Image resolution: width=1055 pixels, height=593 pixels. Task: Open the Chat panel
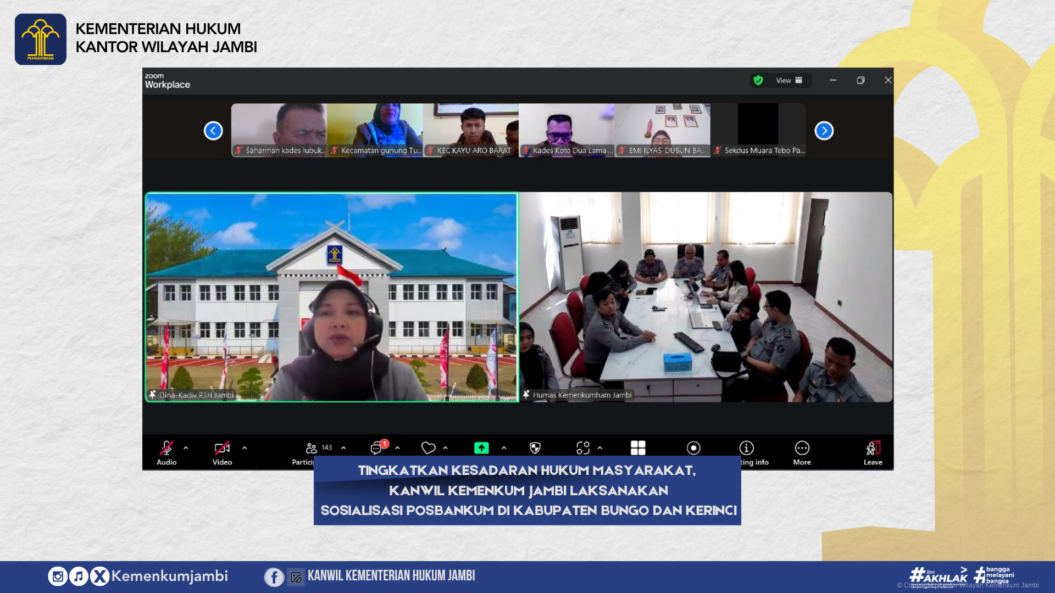[376, 447]
